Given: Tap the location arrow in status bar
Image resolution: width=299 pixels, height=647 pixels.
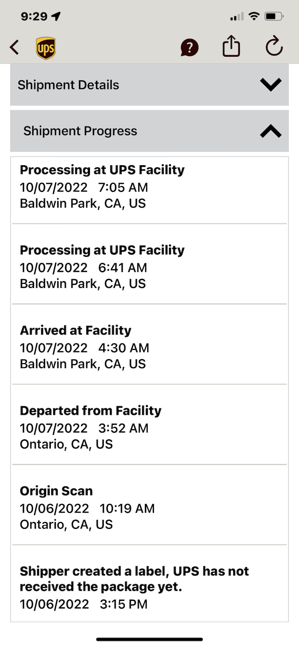Looking at the screenshot, I should [56, 17].
